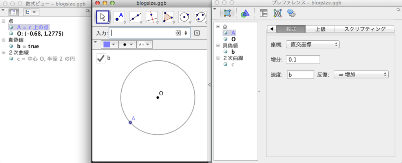
Task: Toggle the style bar triangle in Preferences window
Action: tap(215, 9)
